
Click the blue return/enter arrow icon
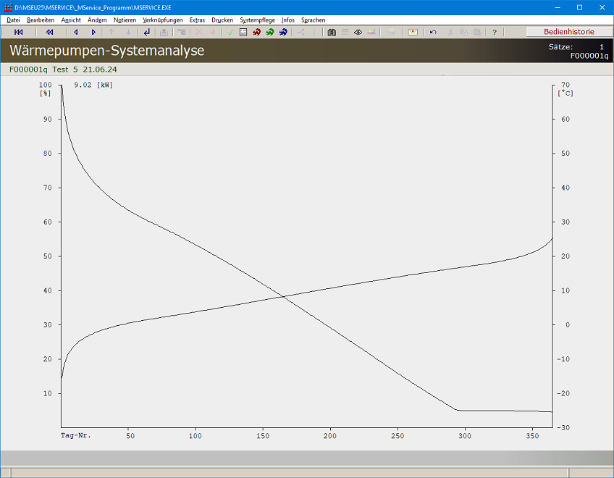point(147,32)
